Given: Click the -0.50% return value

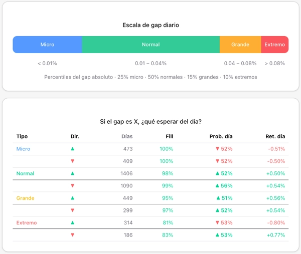Looking at the screenshot, I should click(x=276, y=161).
